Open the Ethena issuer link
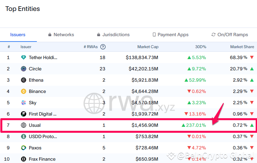This screenshot has height=163, width=257. 36,80
